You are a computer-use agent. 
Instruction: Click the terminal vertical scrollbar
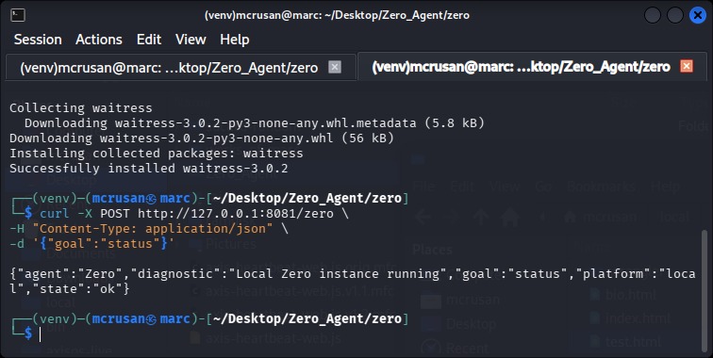coord(705,291)
